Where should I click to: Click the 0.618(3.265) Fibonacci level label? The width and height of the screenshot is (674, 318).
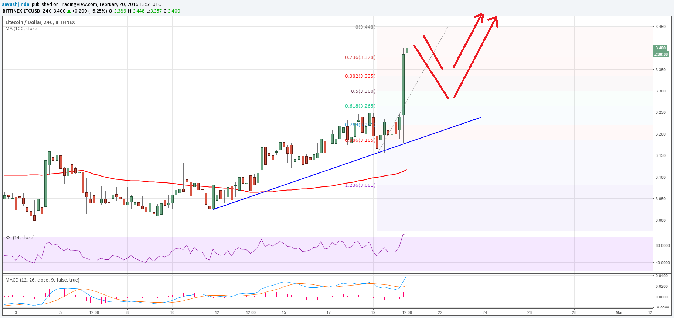pyautogui.click(x=360, y=106)
